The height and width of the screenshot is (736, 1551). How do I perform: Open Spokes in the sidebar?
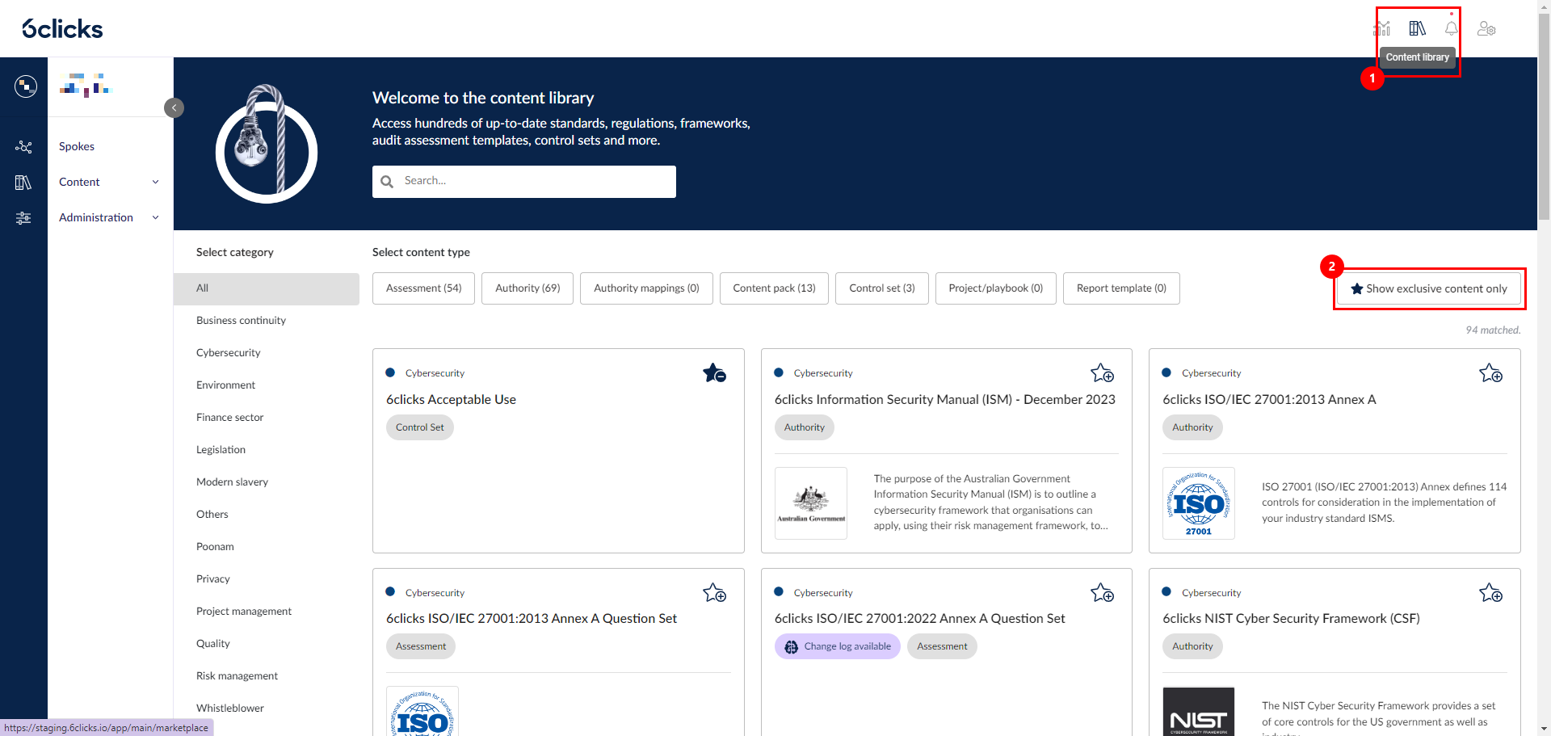(77, 147)
